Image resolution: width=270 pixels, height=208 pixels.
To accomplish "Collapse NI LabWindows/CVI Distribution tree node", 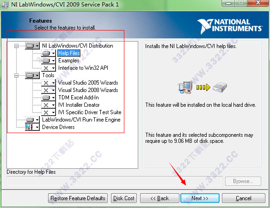I will (16, 46).
